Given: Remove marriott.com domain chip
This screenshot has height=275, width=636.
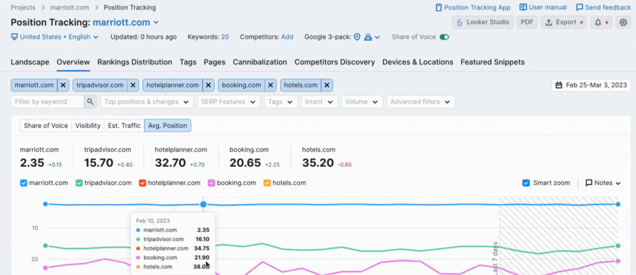Looking at the screenshot, I should pos(63,85).
